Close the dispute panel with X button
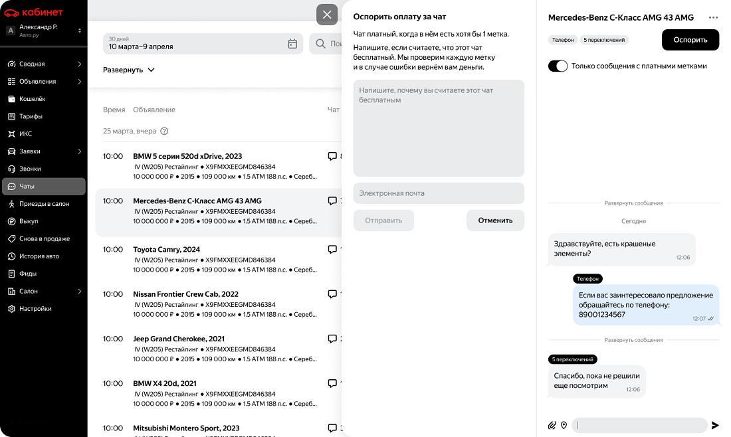 327,15
